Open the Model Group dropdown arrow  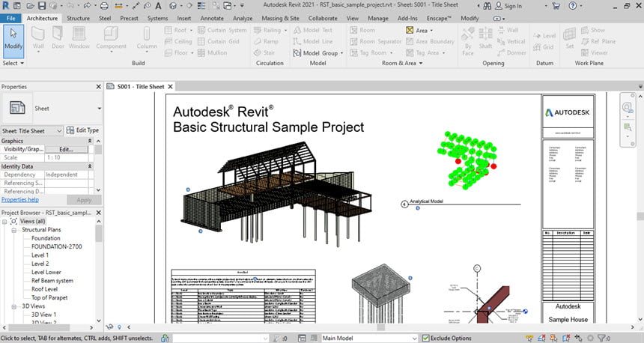coord(341,53)
